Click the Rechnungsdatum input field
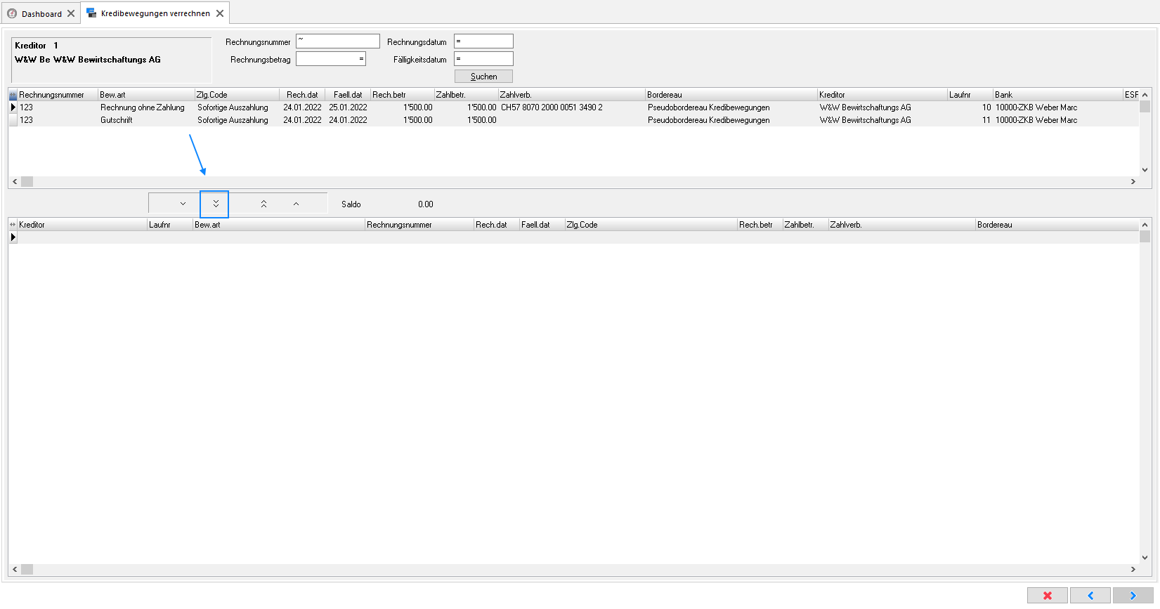 point(483,41)
